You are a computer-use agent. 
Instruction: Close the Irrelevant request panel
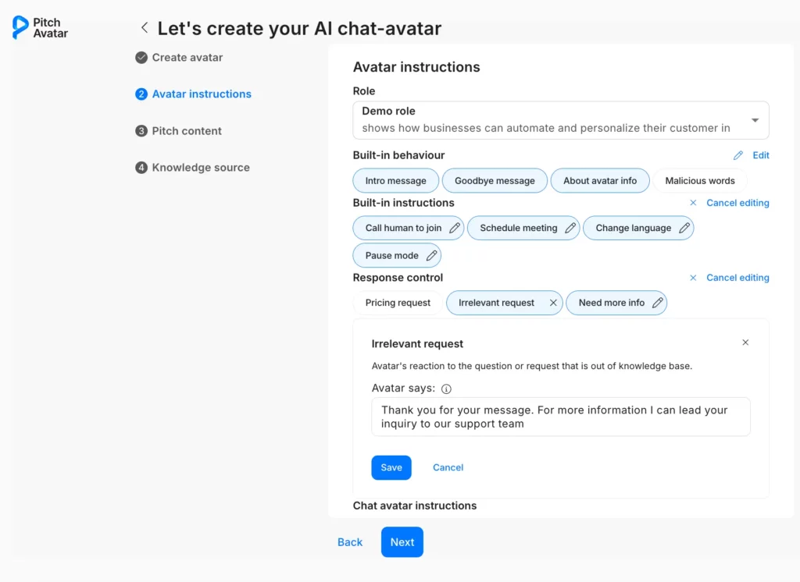coord(745,342)
